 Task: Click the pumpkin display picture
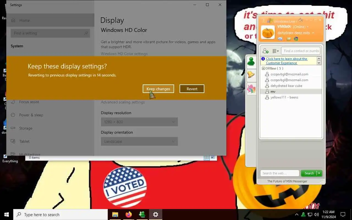tap(268, 33)
